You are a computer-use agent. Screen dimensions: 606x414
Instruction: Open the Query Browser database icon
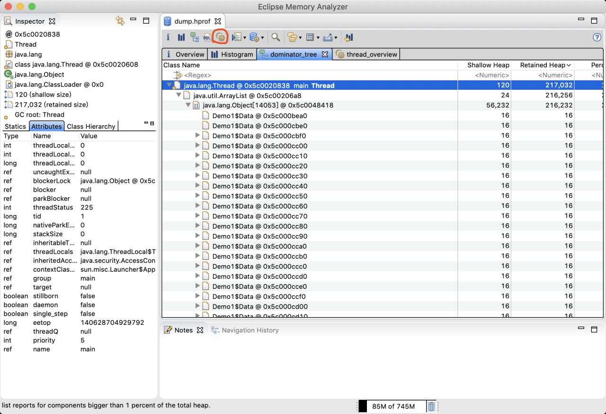(x=254, y=37)
